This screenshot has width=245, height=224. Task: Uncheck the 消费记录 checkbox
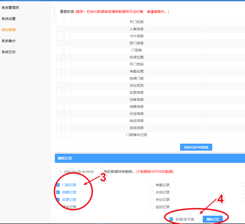(58, 192)
